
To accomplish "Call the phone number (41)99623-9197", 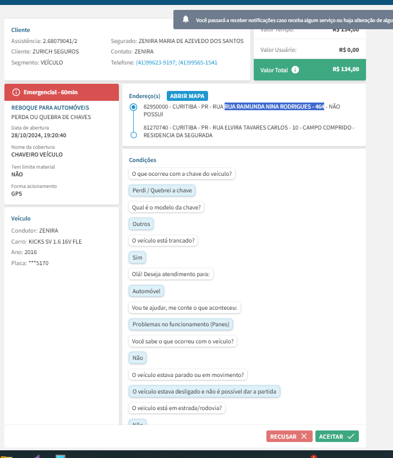I will (x=156, y=63).
